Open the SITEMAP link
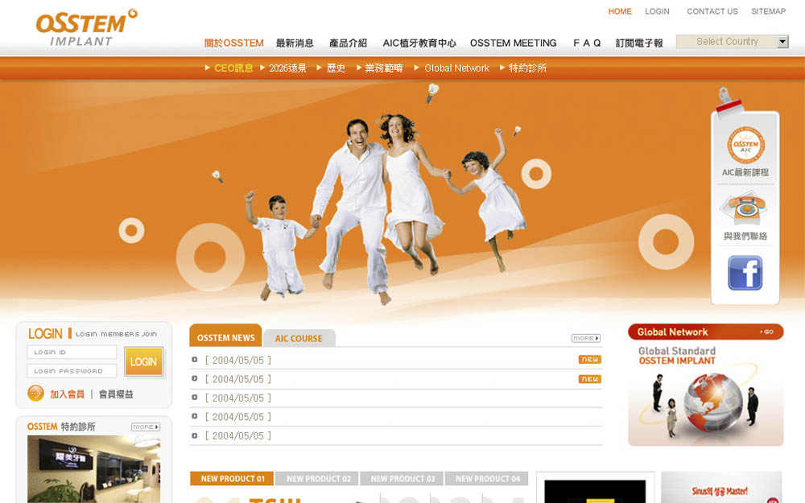 point(769,11)
